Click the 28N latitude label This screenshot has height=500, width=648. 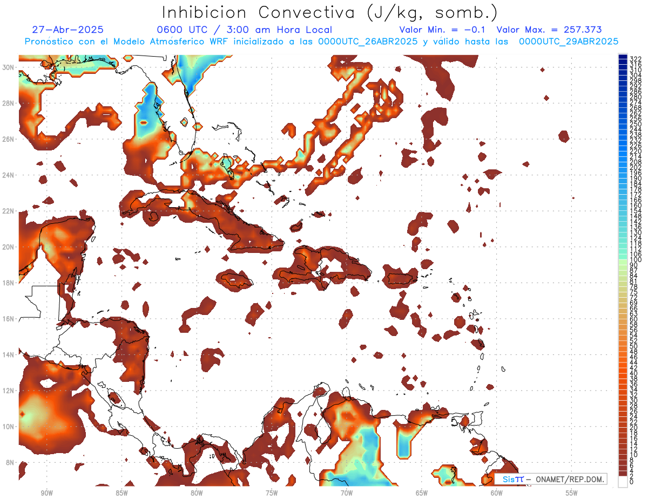[x=9, y=103]
